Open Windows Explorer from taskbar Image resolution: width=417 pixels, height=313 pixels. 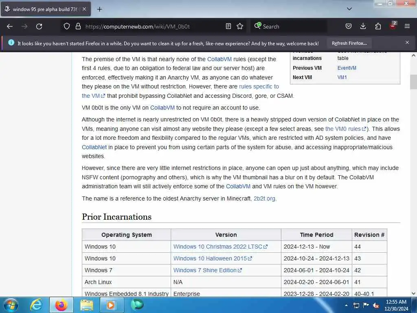point(87,305)
